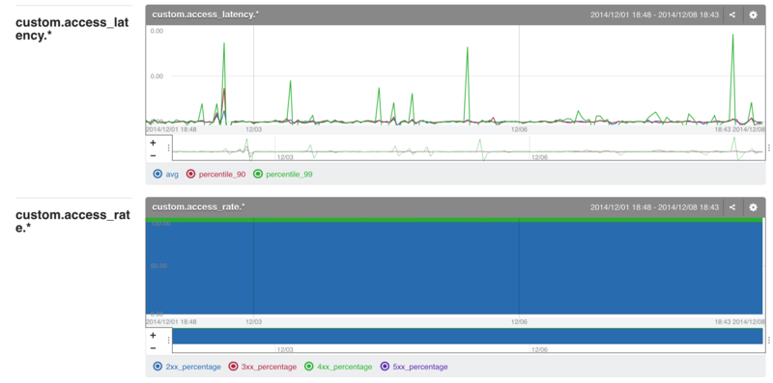Toggle the 4xx_percentage series
Screen dimensions: 773x383
[x=338, y=367]
